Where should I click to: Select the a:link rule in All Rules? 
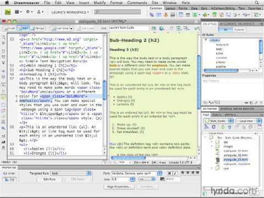pos(219,53)
